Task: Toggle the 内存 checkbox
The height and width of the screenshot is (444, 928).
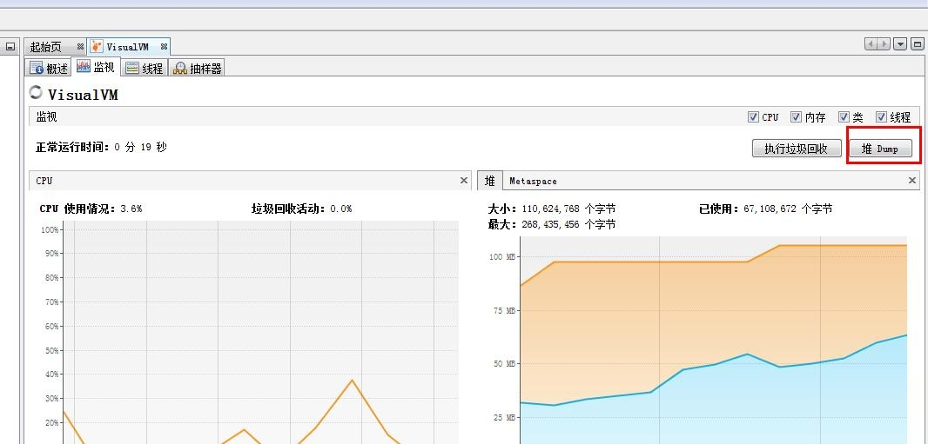Action: click(x=796, y=117)
